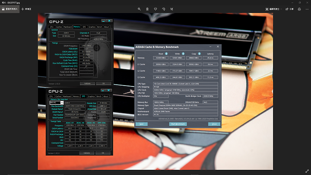Click Memory Read value 53300 MB/s
The height and width of the screenshot is (175, 311).
point(161,58)
